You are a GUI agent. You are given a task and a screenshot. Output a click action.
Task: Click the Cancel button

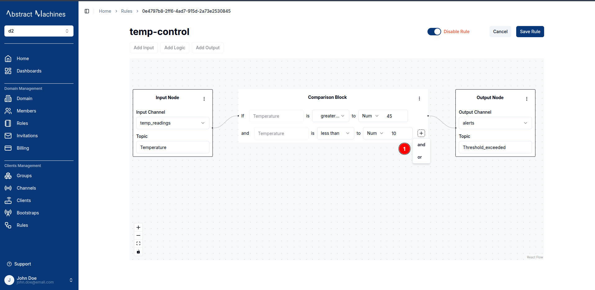point(500,32)
